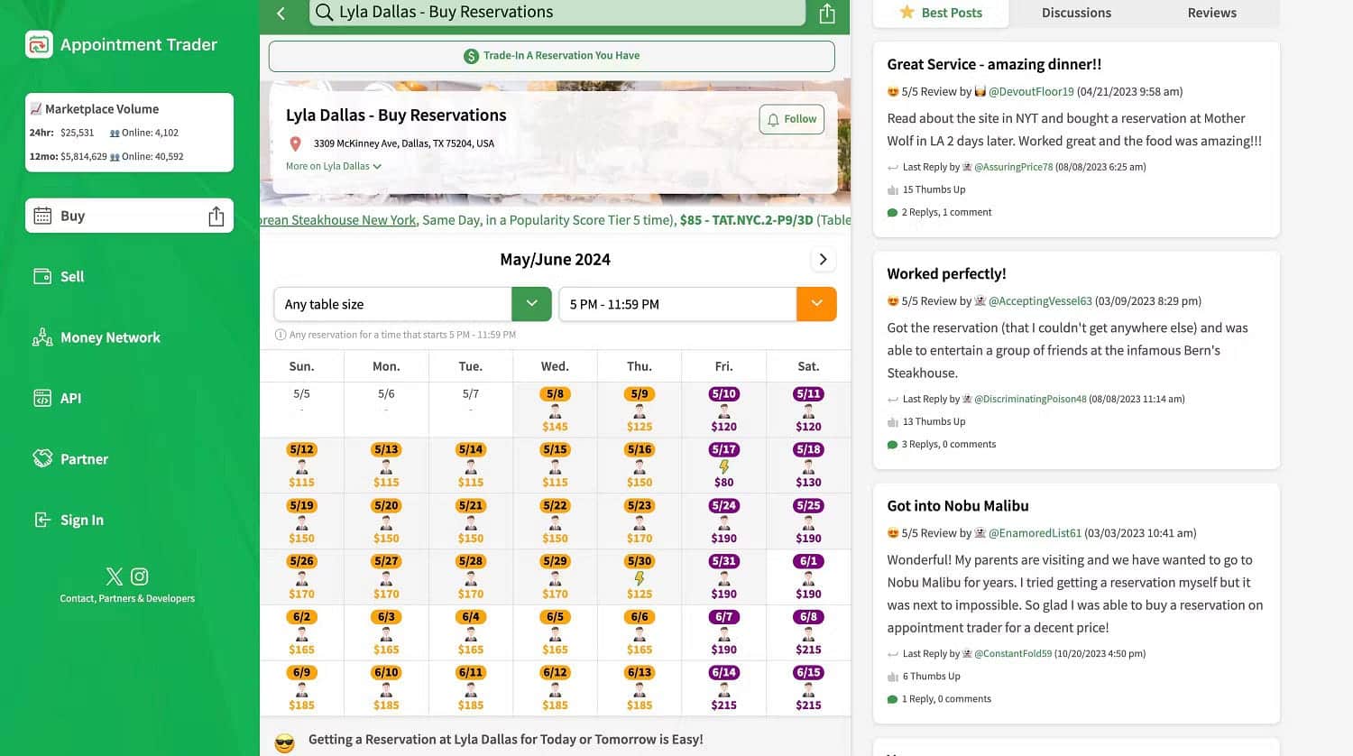Open @AcceptingVessel63 profile link
The image size is (1353, 756).
point(1040,300)
